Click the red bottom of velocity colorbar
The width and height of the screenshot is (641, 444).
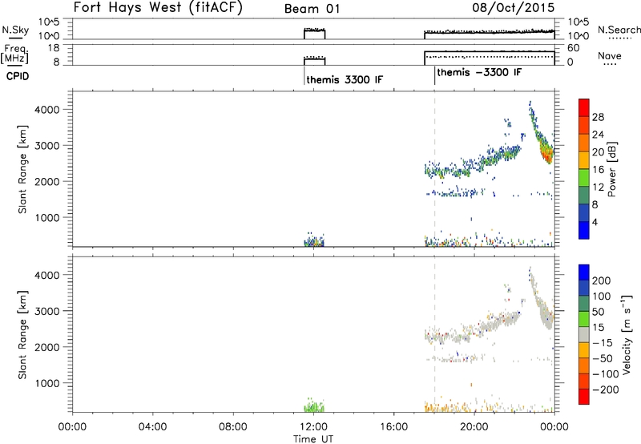(584, 397)
